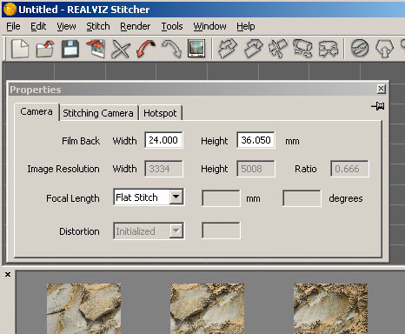Screen dimensions: 405x334
Task: Open a project with the folder icon
Action: (x=45, y=49)
